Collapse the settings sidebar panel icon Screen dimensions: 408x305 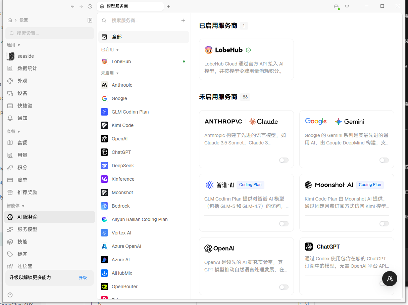90,20
